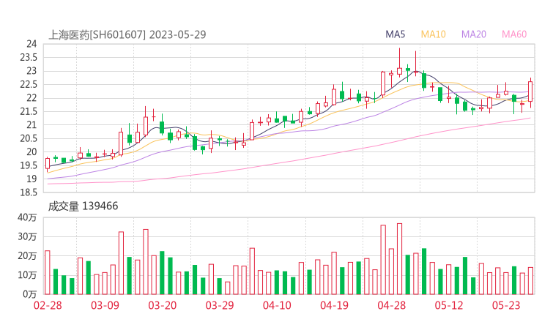Click the 04-10 date axis label
The height and width of the screenshot is (322, 542).
277,305
